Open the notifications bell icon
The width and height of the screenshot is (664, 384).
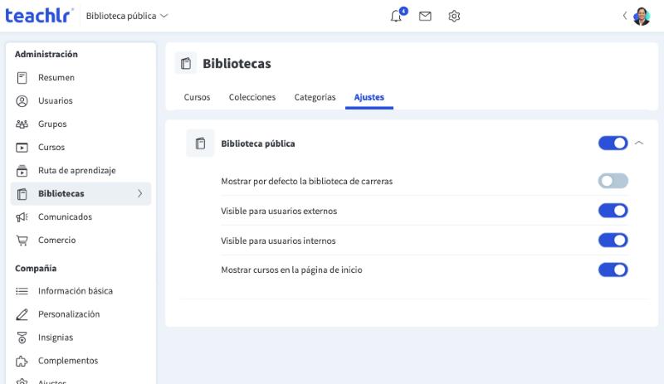396,16
